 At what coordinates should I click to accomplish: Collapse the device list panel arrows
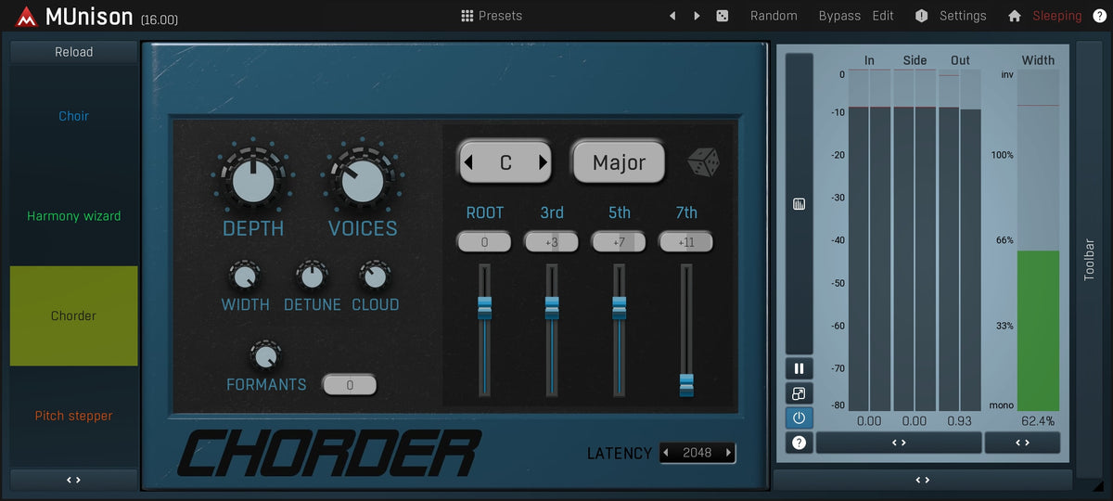coord(74,480)
